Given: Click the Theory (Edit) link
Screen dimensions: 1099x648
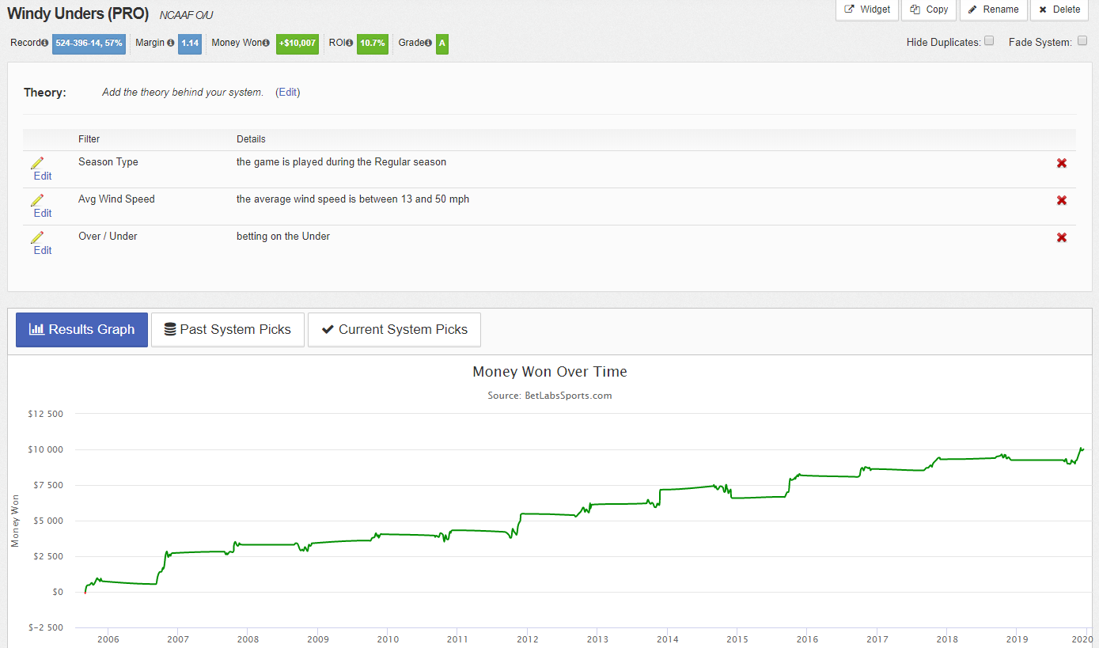Looking at the screenshot, I should click(x=287, y=92).
